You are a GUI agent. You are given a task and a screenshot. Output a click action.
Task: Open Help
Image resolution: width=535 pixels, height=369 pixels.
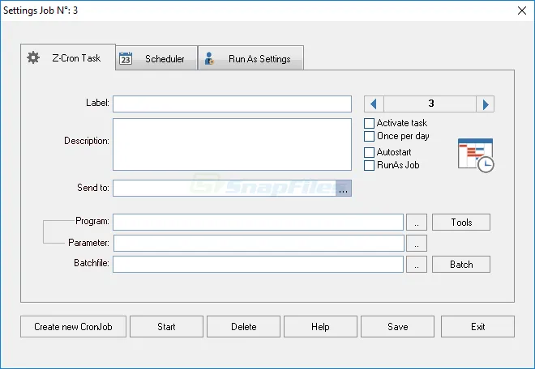coord(320,327)
